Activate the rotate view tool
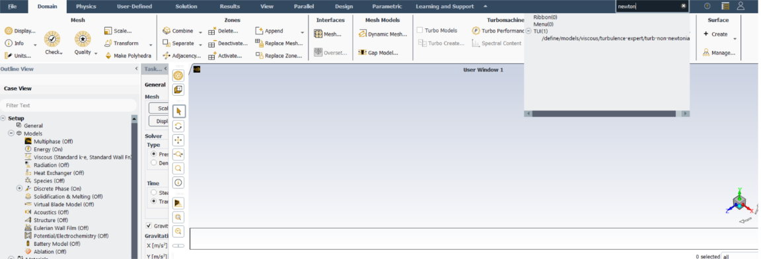The width and height of the screenshot is (761, 259). [178, 126]
